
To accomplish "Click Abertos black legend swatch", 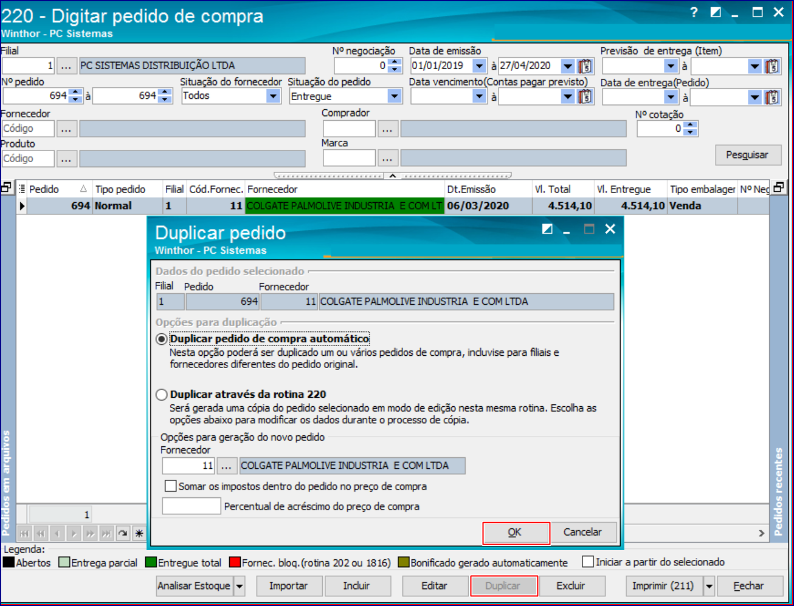I will (9, 562).
